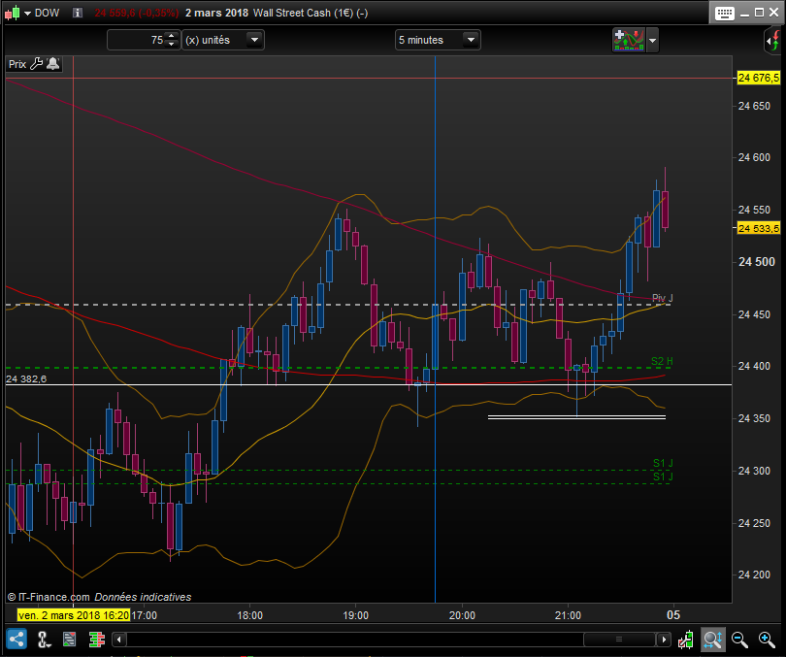Image resolution: width=786 pixels, height=657 pixels.
Task: Click the Prix panel label
Action: click(17, 64)
